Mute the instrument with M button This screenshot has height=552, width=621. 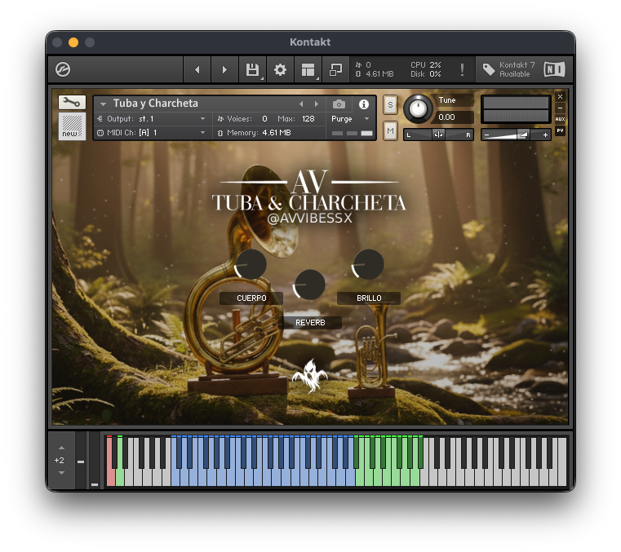[390, 130]
